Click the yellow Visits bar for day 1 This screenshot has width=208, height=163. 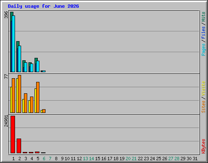pos(11,100)
